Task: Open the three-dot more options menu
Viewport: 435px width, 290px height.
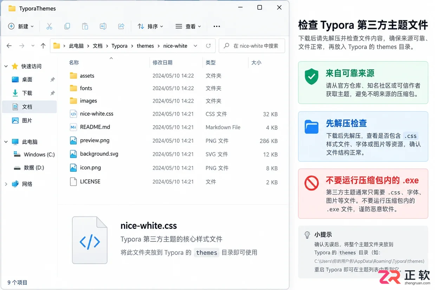Action: (217, 26)
